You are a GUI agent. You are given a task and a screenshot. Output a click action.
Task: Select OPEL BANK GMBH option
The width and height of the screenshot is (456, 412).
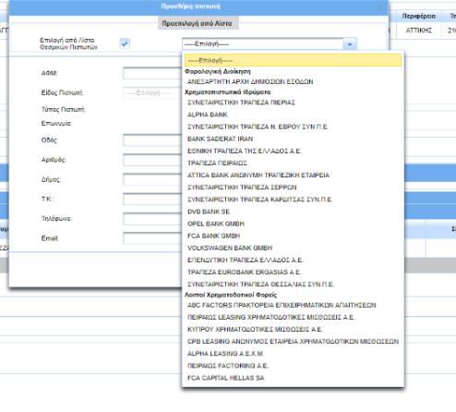click(x=216, y=224)
